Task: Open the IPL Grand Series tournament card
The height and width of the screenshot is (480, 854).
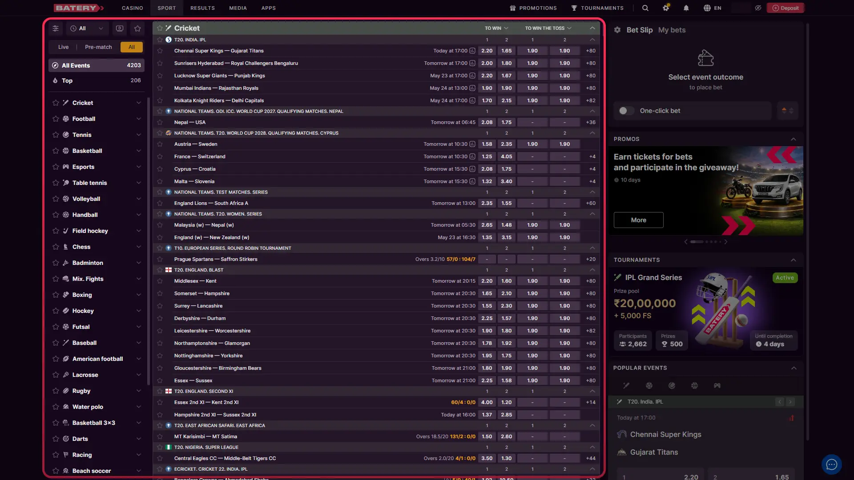Action: 705,312
